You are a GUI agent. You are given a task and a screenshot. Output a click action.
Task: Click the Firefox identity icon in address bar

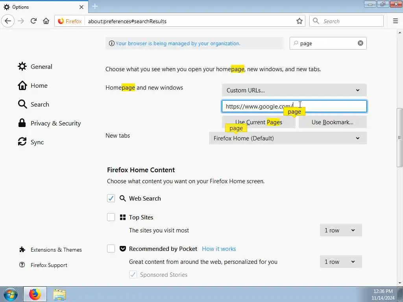pos(61,21)
